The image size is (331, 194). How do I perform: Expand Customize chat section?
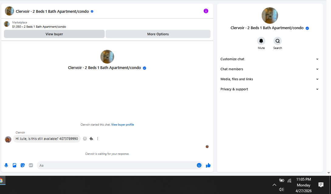[x=270, y=59]
